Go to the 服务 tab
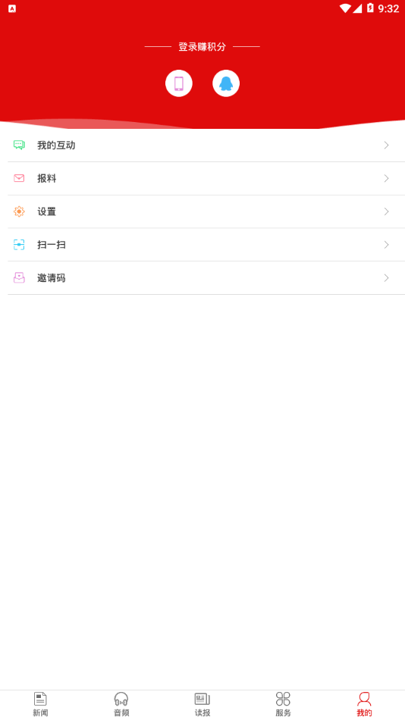Screen dimensions: 405x720 click(283, 704)
